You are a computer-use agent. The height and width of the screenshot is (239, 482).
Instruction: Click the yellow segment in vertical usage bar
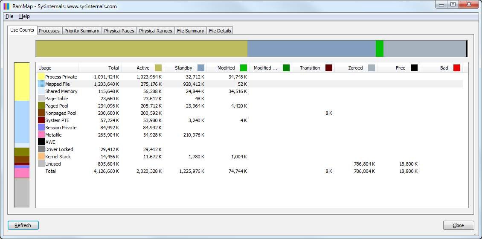22,82
